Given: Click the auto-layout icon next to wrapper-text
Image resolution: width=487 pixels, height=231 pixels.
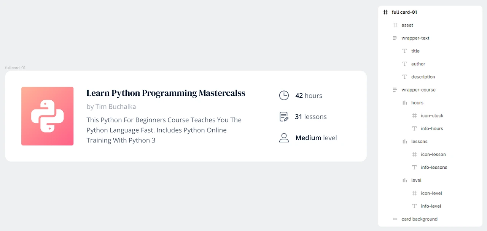Looking at the screenshot, I should click(x=395, y=38).
